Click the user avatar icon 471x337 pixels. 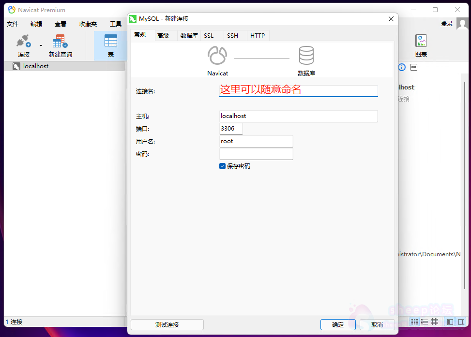pos(462,23)
